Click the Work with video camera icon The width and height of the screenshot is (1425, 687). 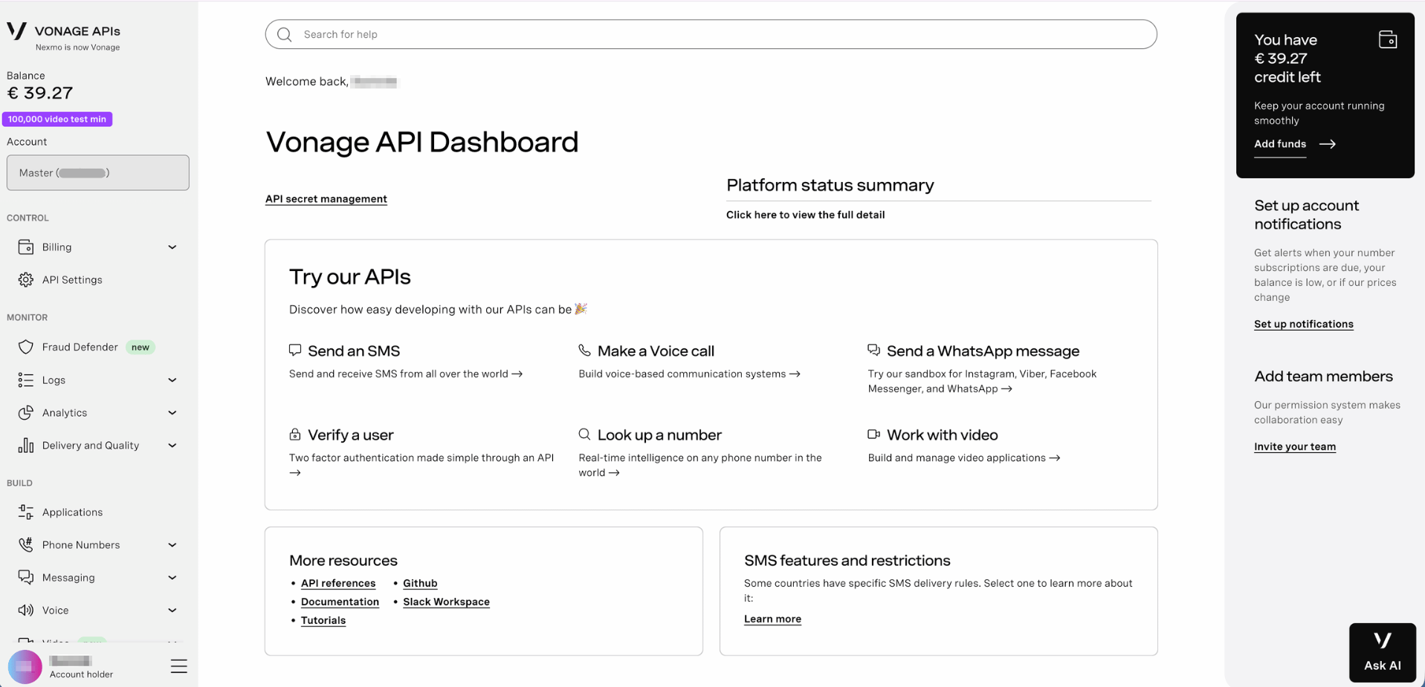coord(874,434)
